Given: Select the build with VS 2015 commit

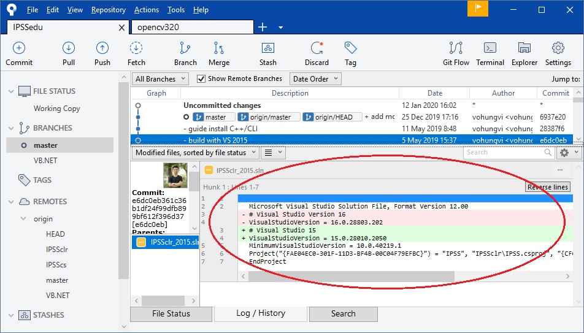Looking at the screenshot, I should 352,140.
